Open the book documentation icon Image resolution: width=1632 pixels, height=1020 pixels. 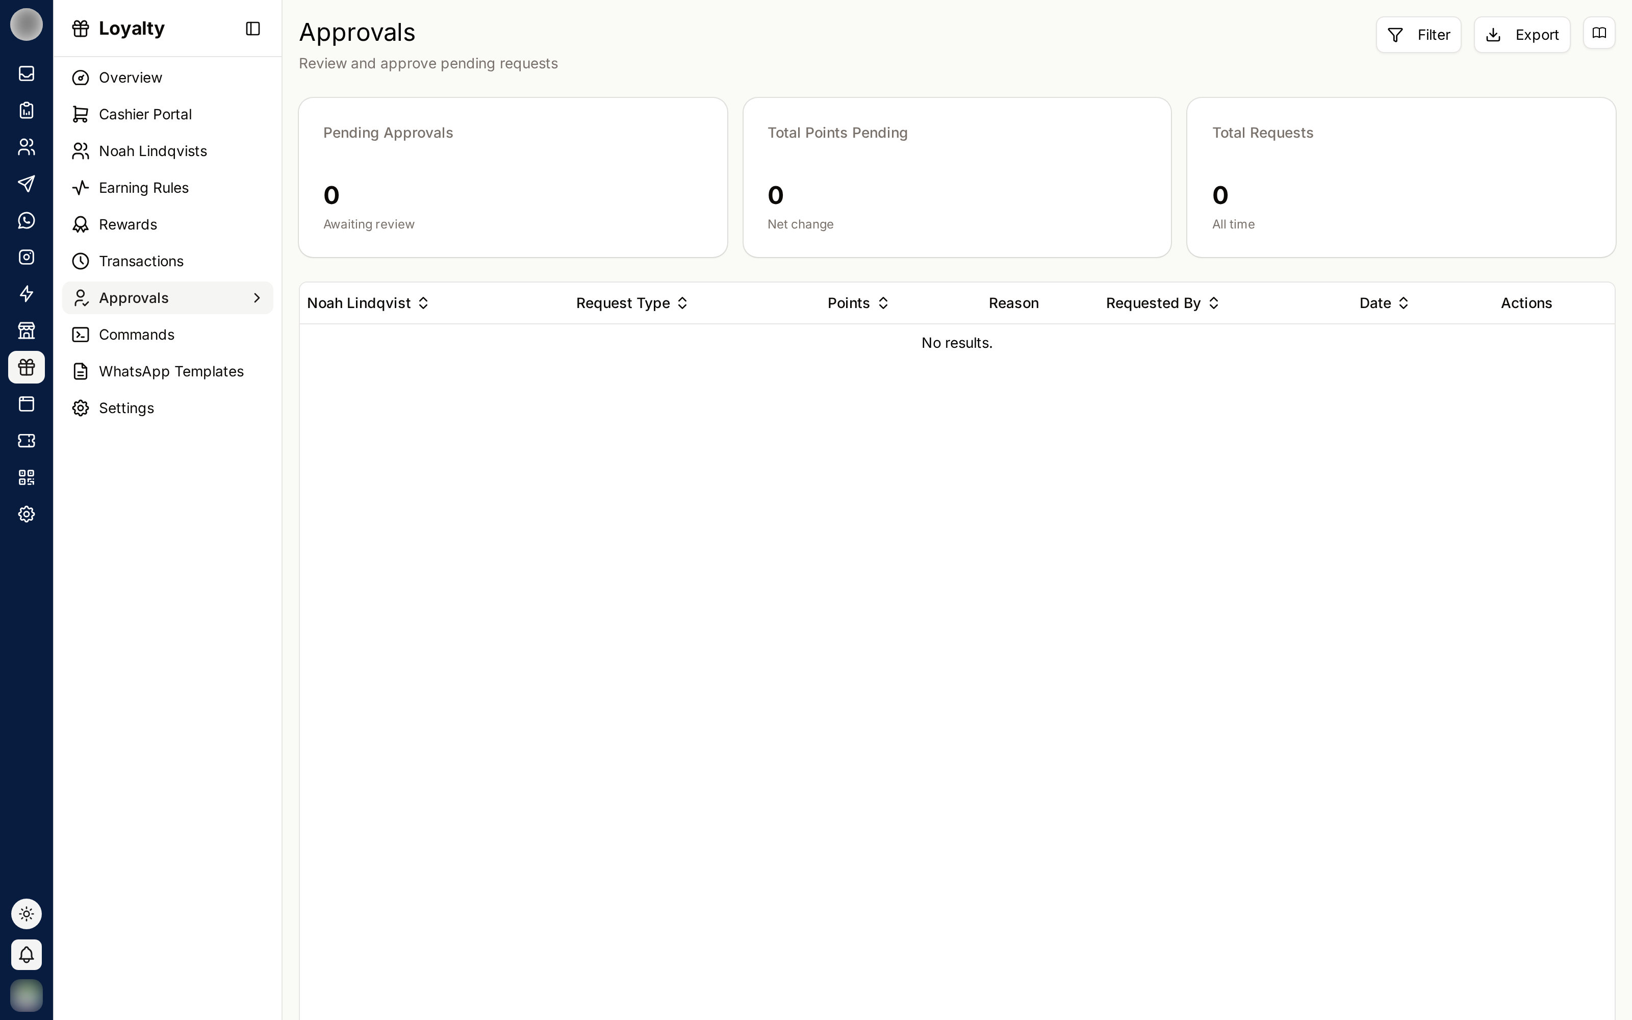1599,33
